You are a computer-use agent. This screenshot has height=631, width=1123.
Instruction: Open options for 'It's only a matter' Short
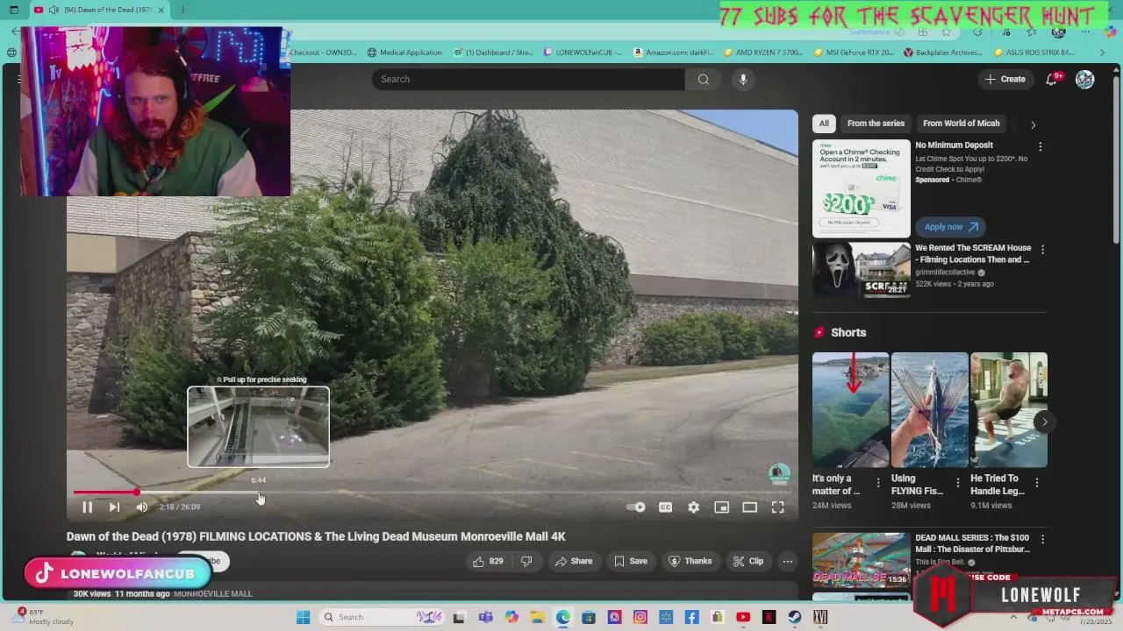coord(878,482)
